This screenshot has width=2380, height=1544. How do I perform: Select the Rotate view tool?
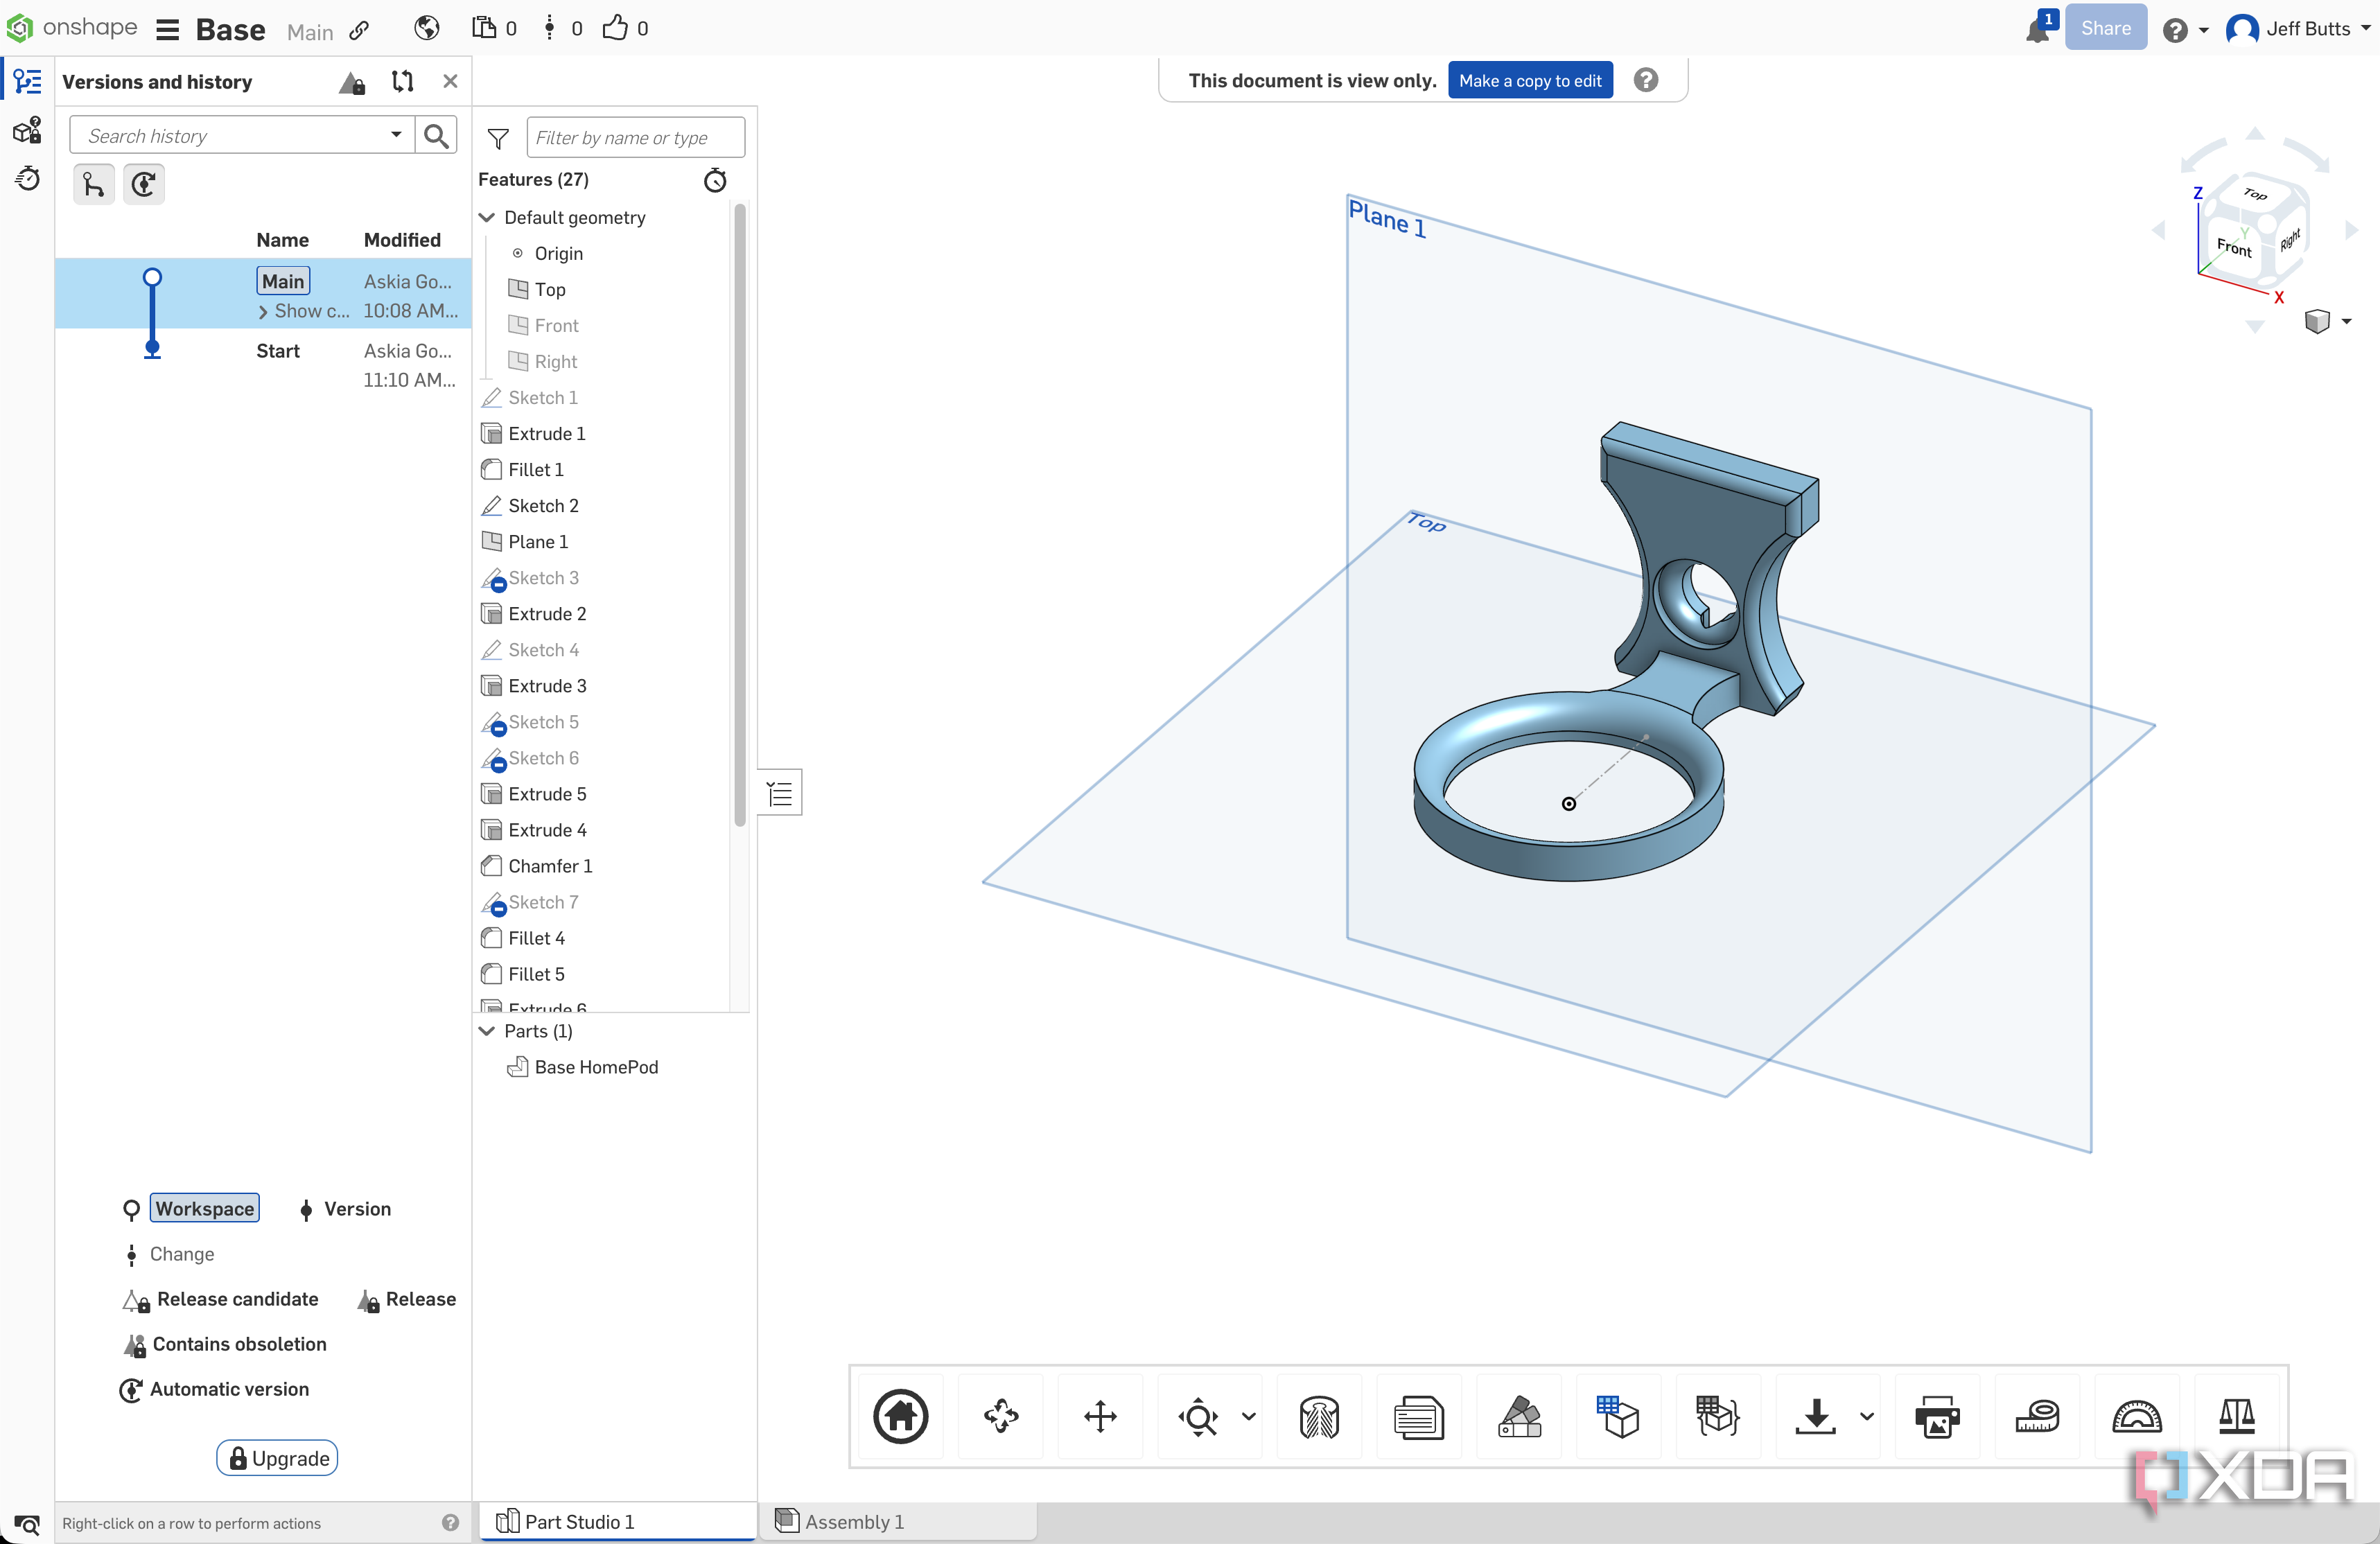1001,1416
